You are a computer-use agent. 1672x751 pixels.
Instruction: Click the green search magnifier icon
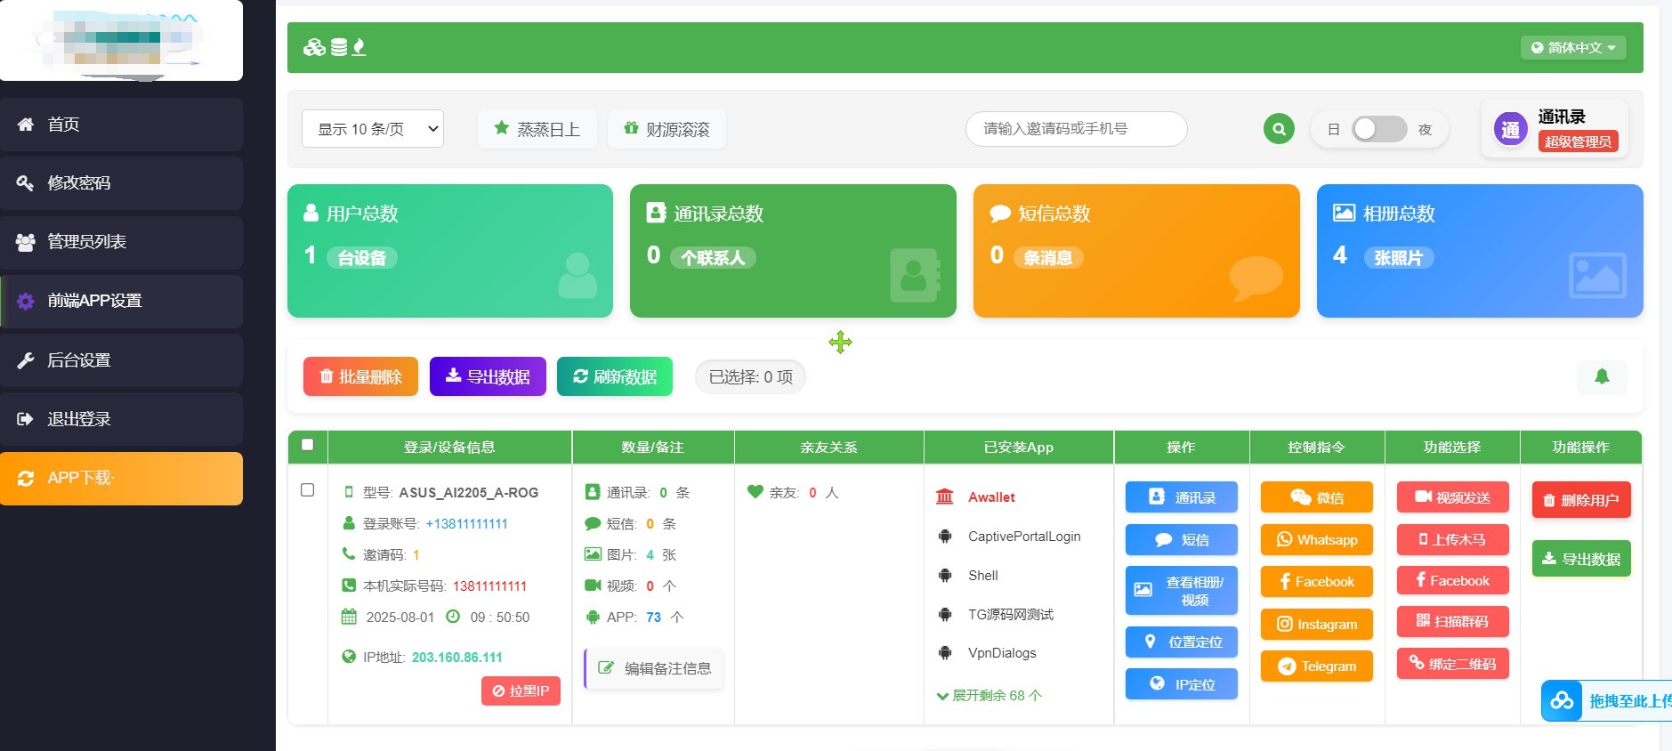pos(1279,129)
